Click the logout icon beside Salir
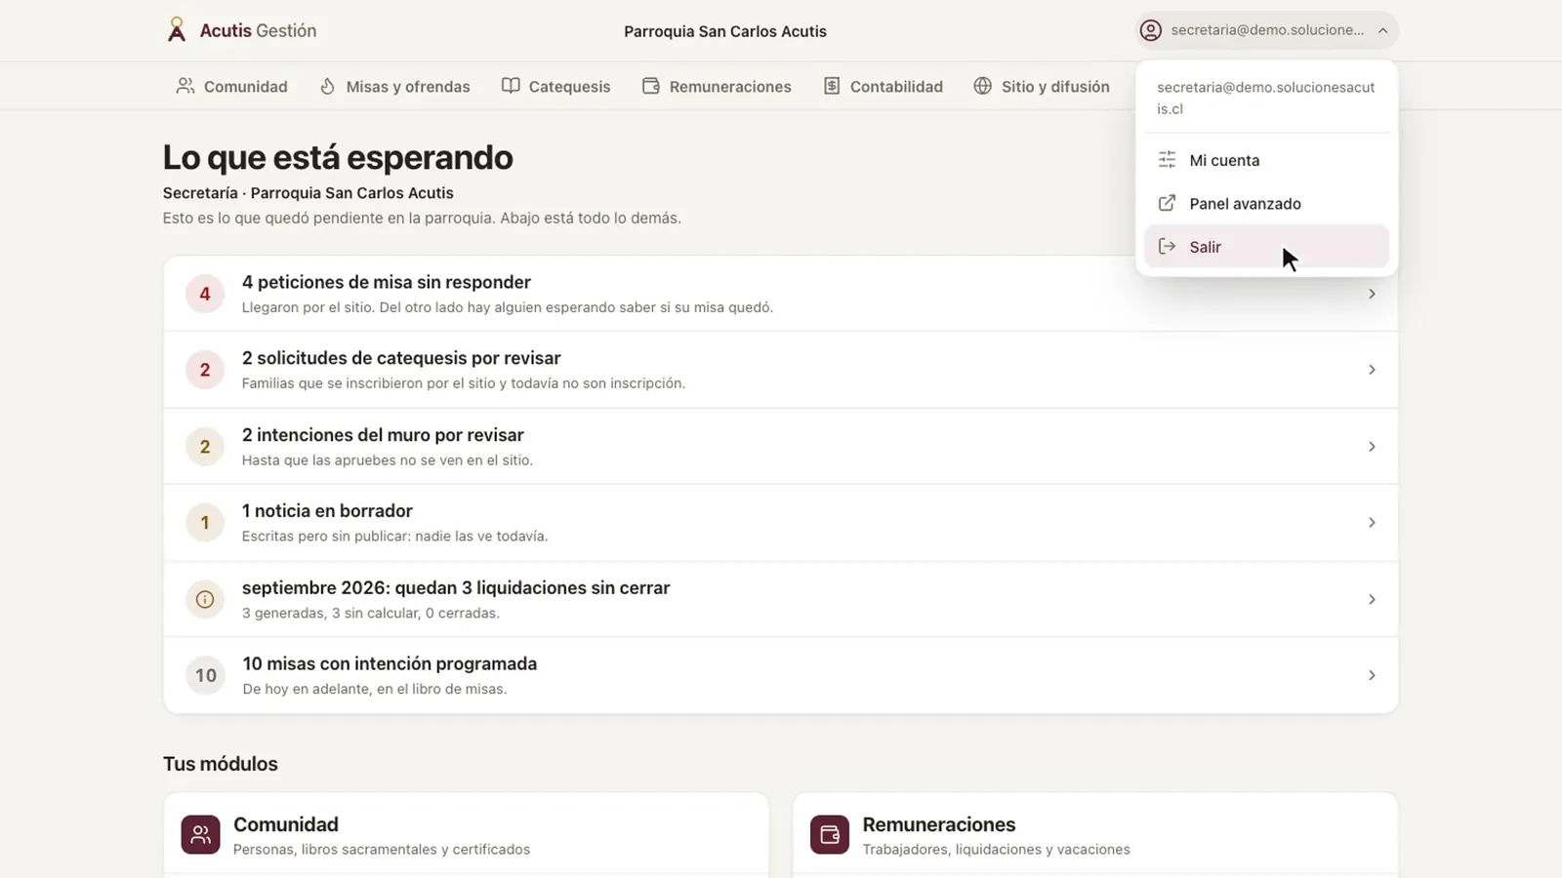The image size is (1562, 878). [x=1167, y=246]
